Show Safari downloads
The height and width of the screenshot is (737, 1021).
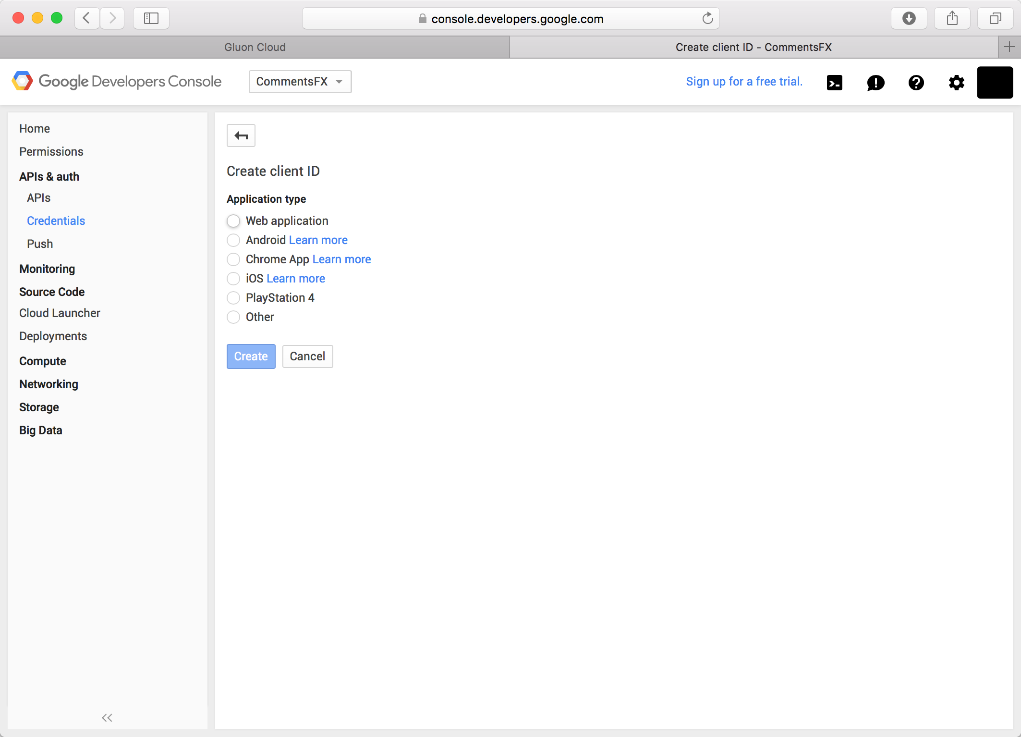tap(909, 18)
